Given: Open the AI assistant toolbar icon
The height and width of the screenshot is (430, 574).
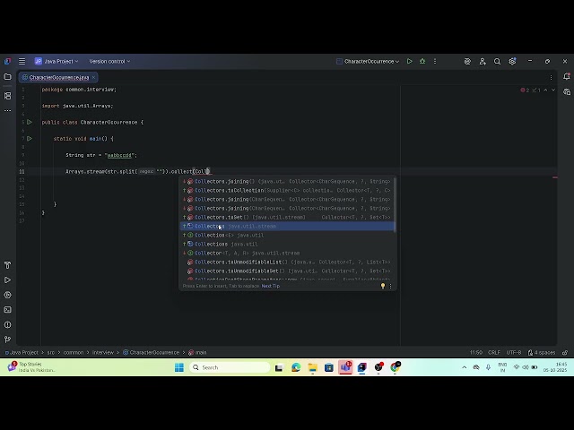Looking at the screenshot, I should (467, 62).
